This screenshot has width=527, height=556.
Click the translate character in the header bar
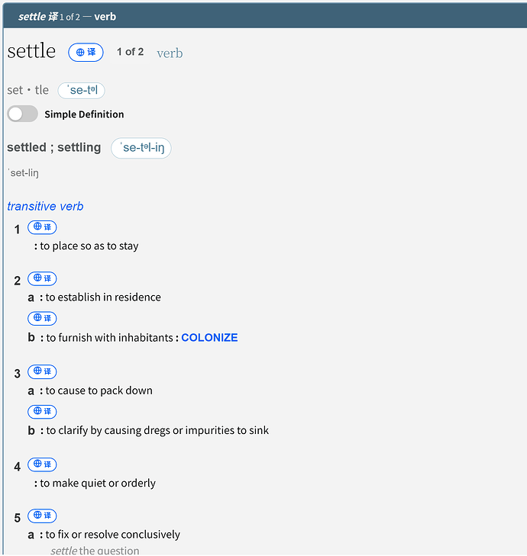[53, 17]
